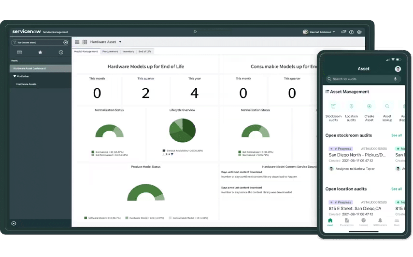Switch to the Inventory tab

click(128, 51)
